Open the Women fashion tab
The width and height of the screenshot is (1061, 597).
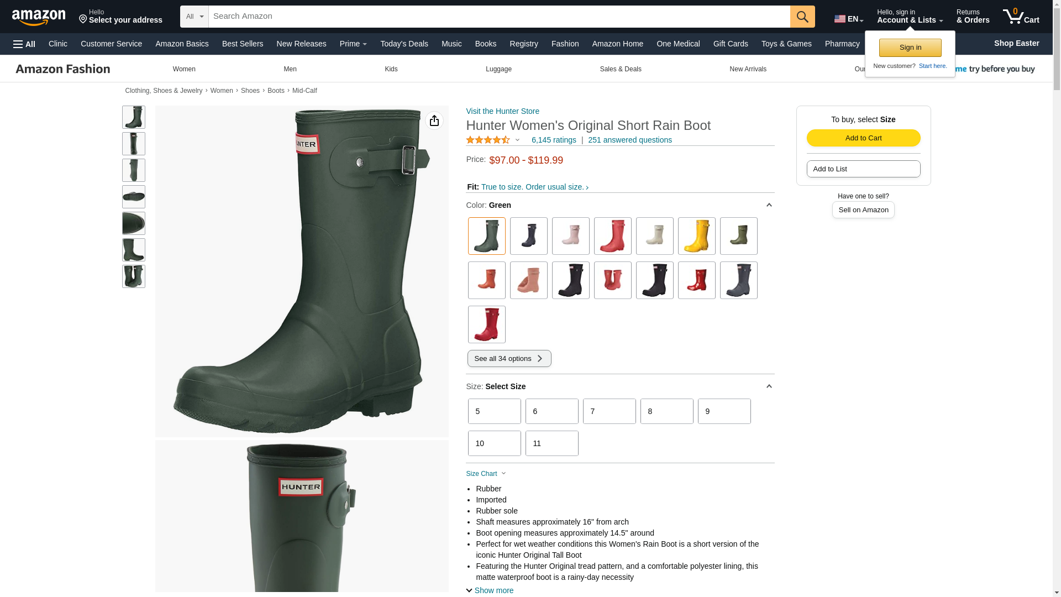tap(184, 69)
